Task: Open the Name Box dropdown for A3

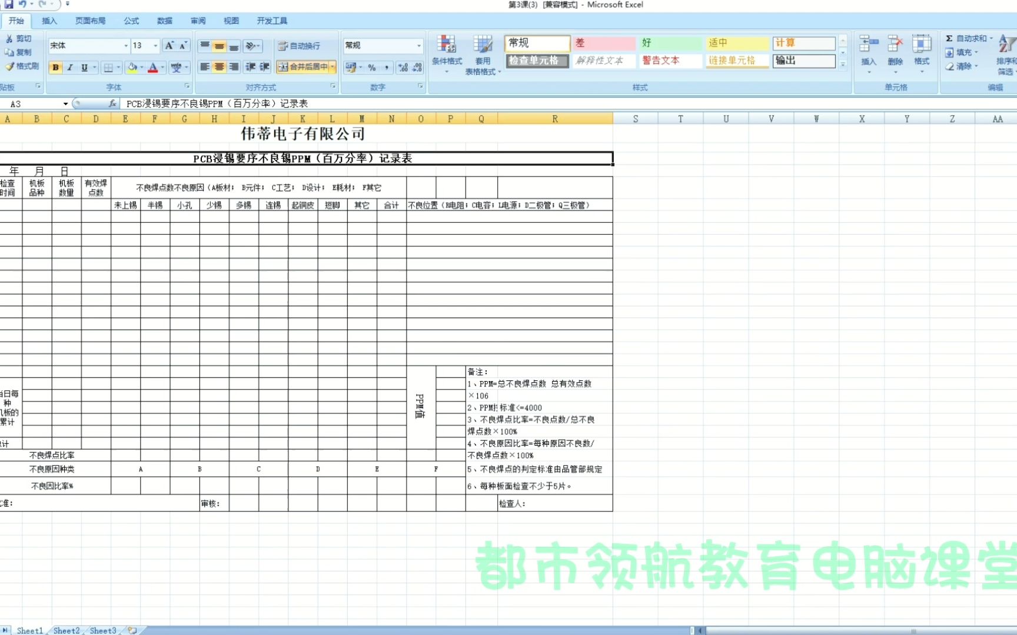Action: 65,103
